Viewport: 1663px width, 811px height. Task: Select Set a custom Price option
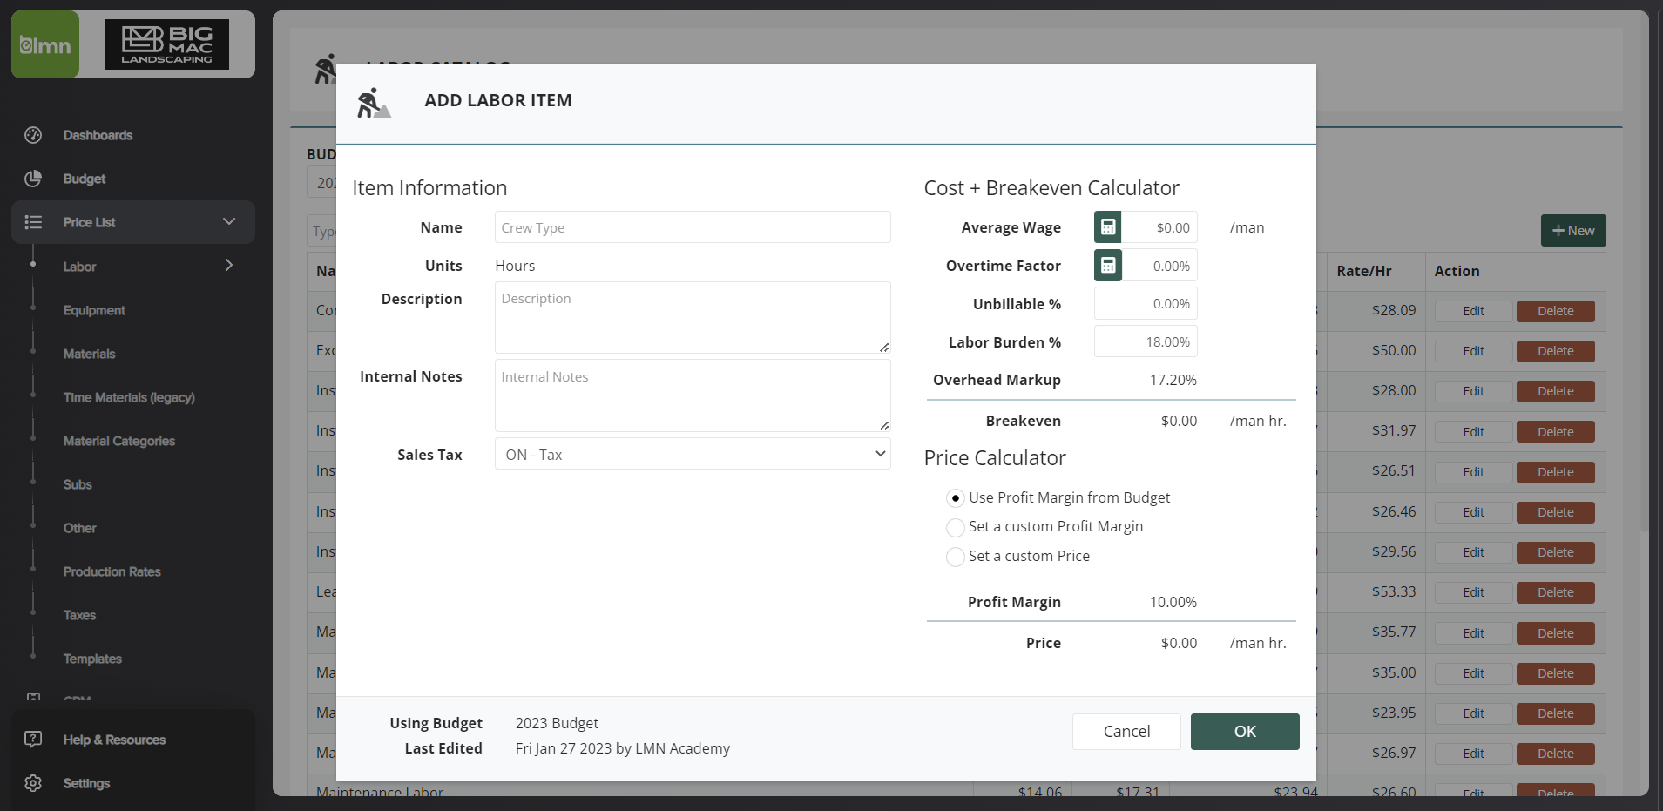956,557
